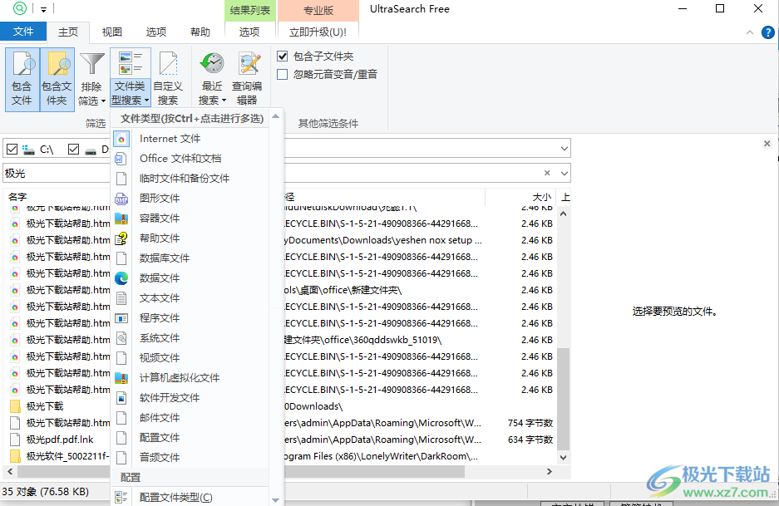Open the blue help question mark icon
Image resolution: width=779 pixels, height=506 pixels.
click(767, 32)
